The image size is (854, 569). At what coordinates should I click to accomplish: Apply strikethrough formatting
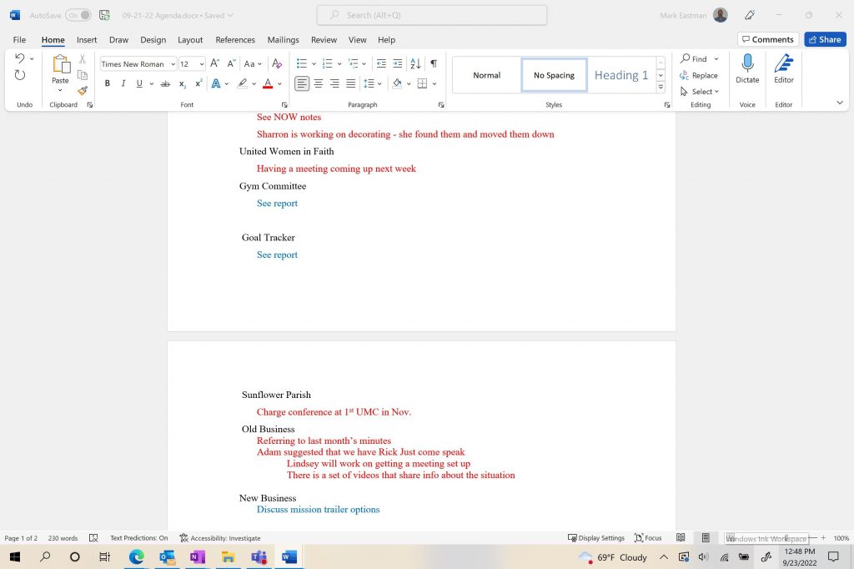tap(164, 83)
